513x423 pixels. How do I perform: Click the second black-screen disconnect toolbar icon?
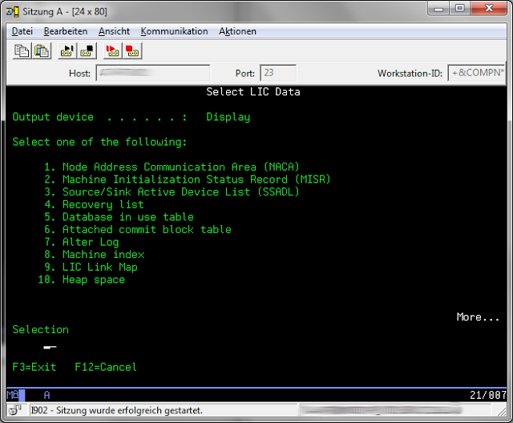pyautogui.click(x=86, y=51)
